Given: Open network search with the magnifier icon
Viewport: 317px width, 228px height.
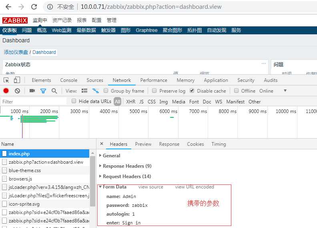Looking at the screenshot, I should tap(54, 91).
